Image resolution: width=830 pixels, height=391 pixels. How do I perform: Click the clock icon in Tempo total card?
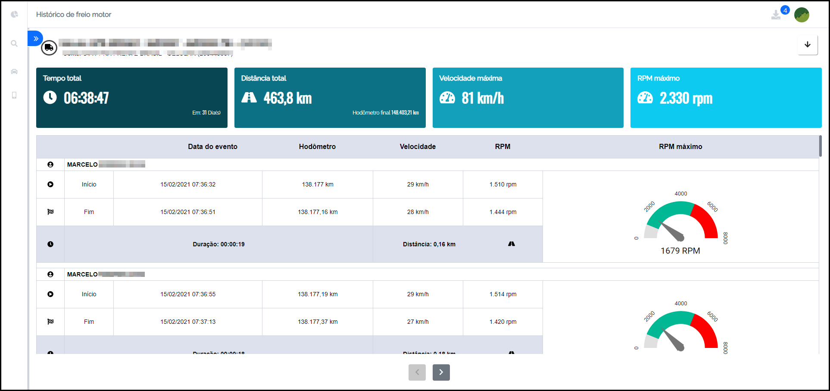[x=50, y=97]
